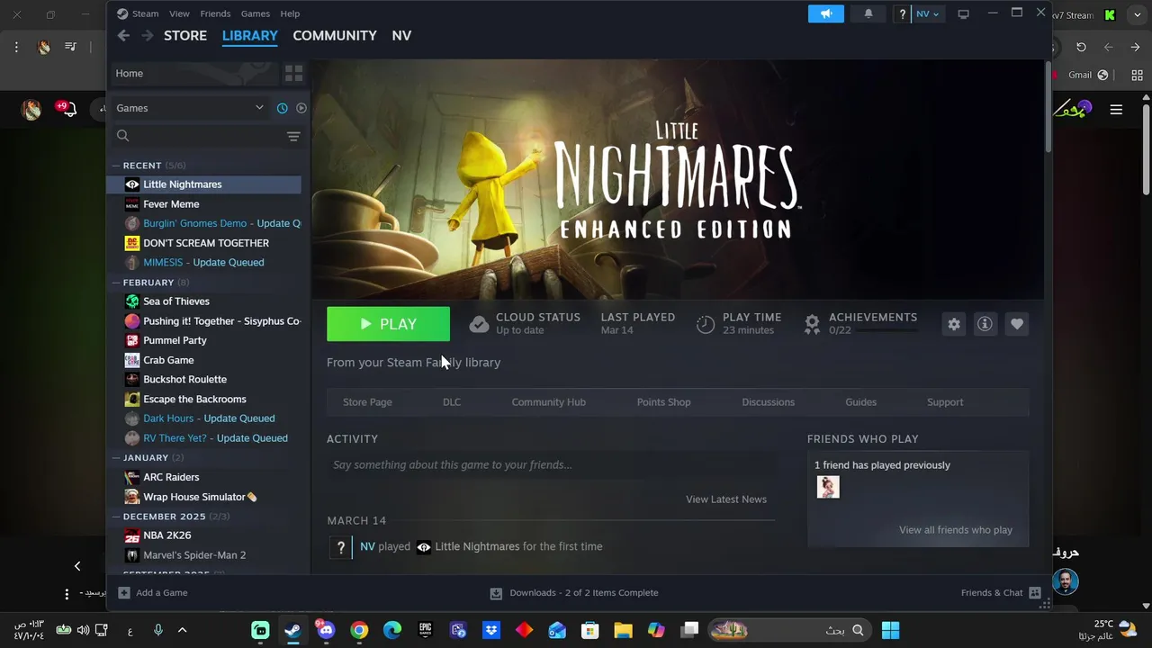1152x648 pixels.
Task: Open the Help menu
Action: 290,13
